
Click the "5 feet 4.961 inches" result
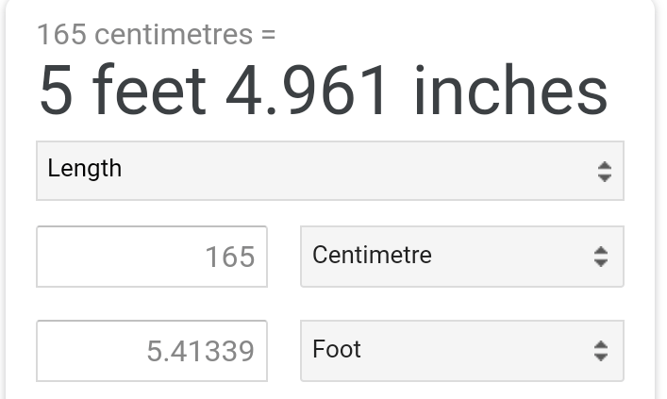point(323,92)
